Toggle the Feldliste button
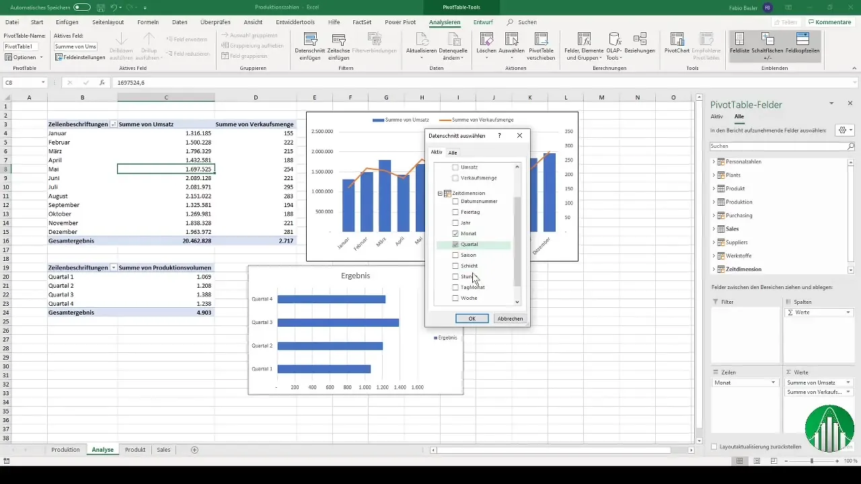The height and width of the screenshot is (484, 861). point(740,46)
